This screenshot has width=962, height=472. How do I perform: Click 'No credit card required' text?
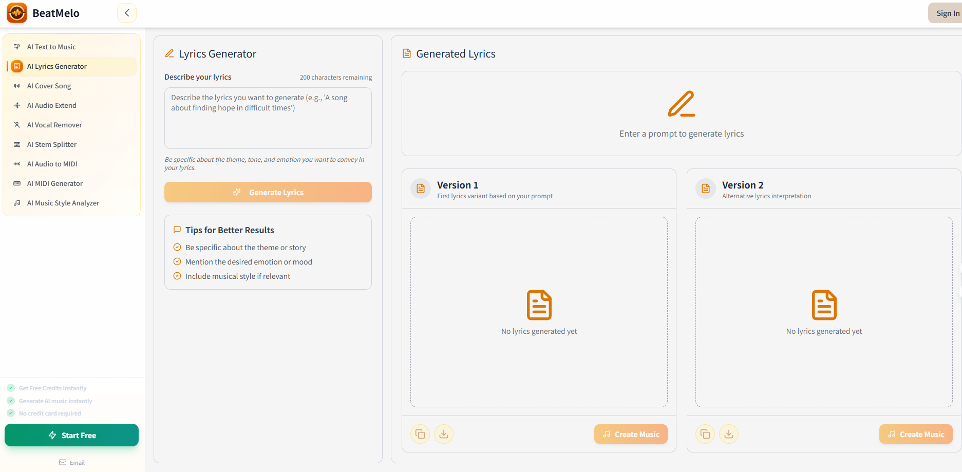click(50, 413)
